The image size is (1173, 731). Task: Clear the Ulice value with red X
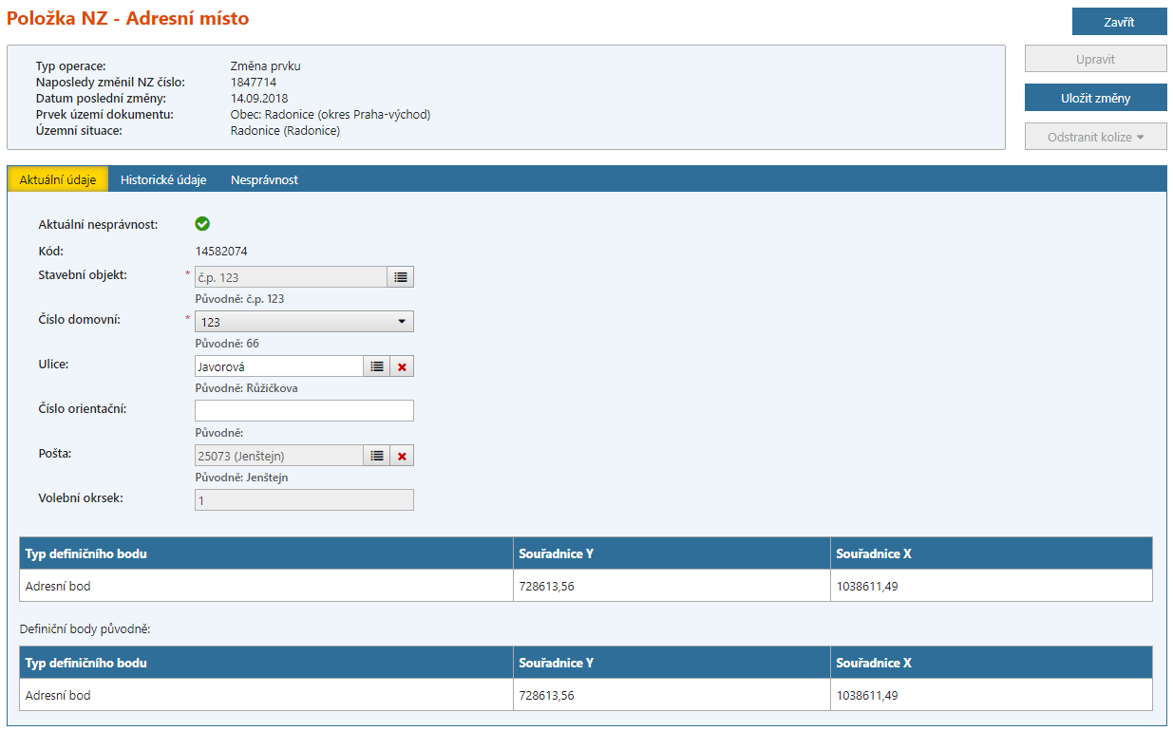402,366
